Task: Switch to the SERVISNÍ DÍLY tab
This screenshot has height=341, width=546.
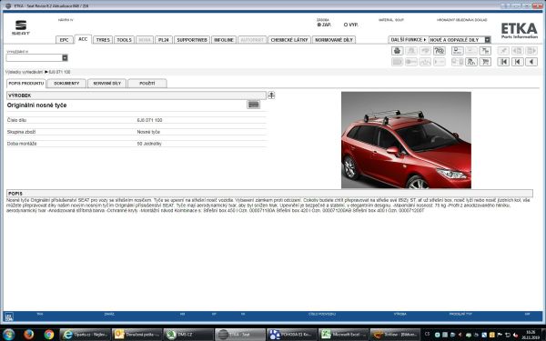Action: click(x=106, y=84)
